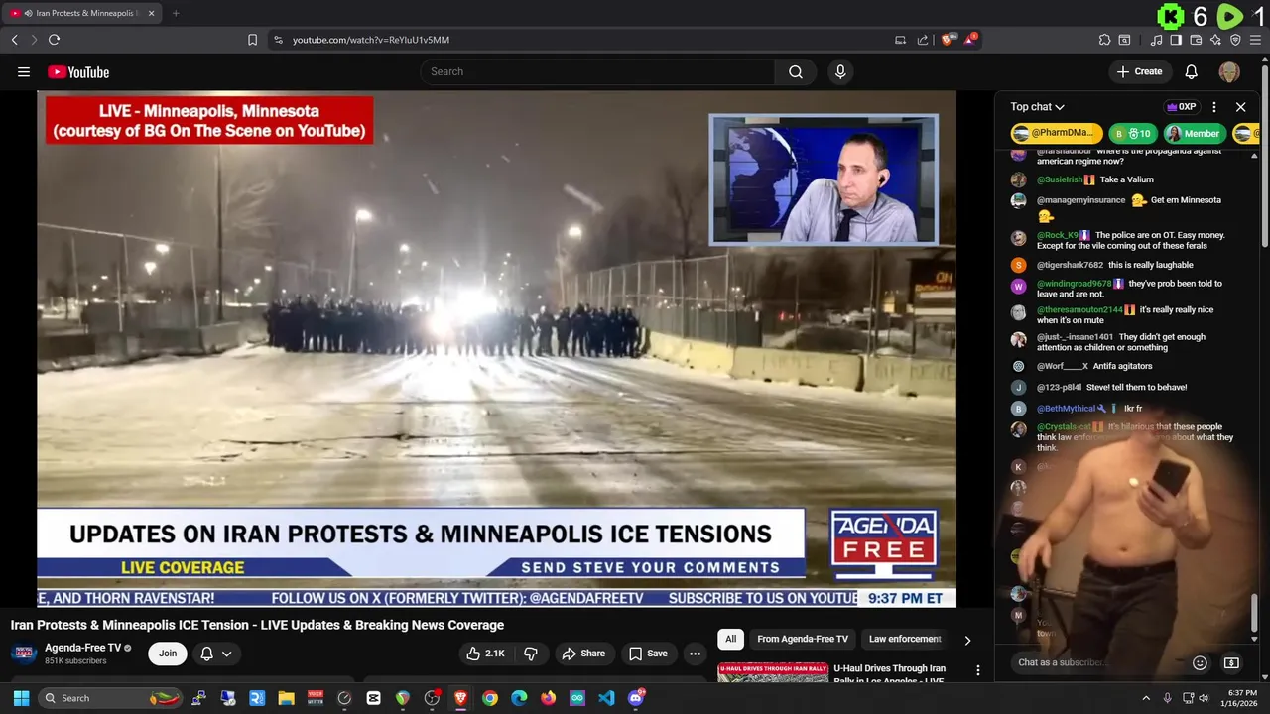Show more filter chips arrow
This screenshot has height=714, width=1270.
click(967, 640)
